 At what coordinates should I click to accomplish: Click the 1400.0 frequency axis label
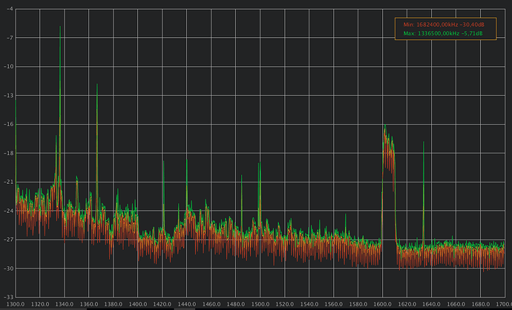tap(138, 303)
